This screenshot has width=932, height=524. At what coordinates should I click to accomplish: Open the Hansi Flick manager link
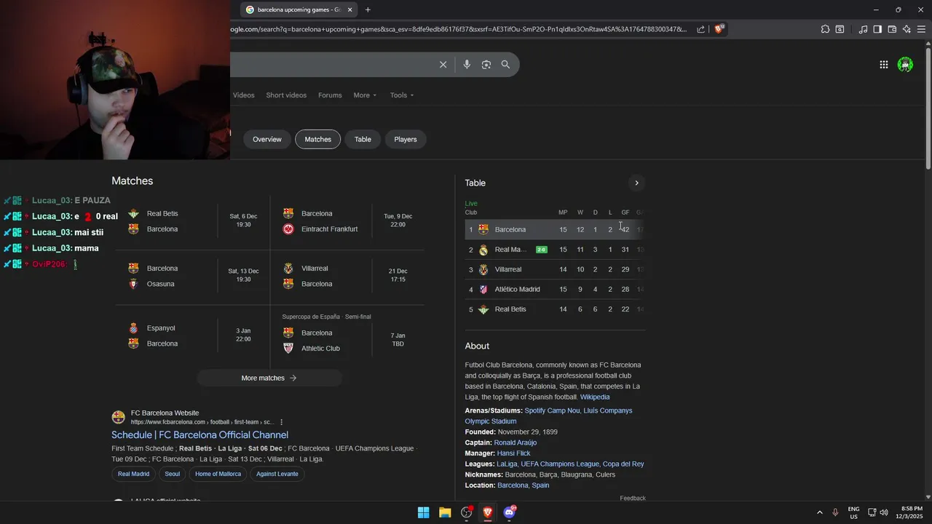click(513, 453)
